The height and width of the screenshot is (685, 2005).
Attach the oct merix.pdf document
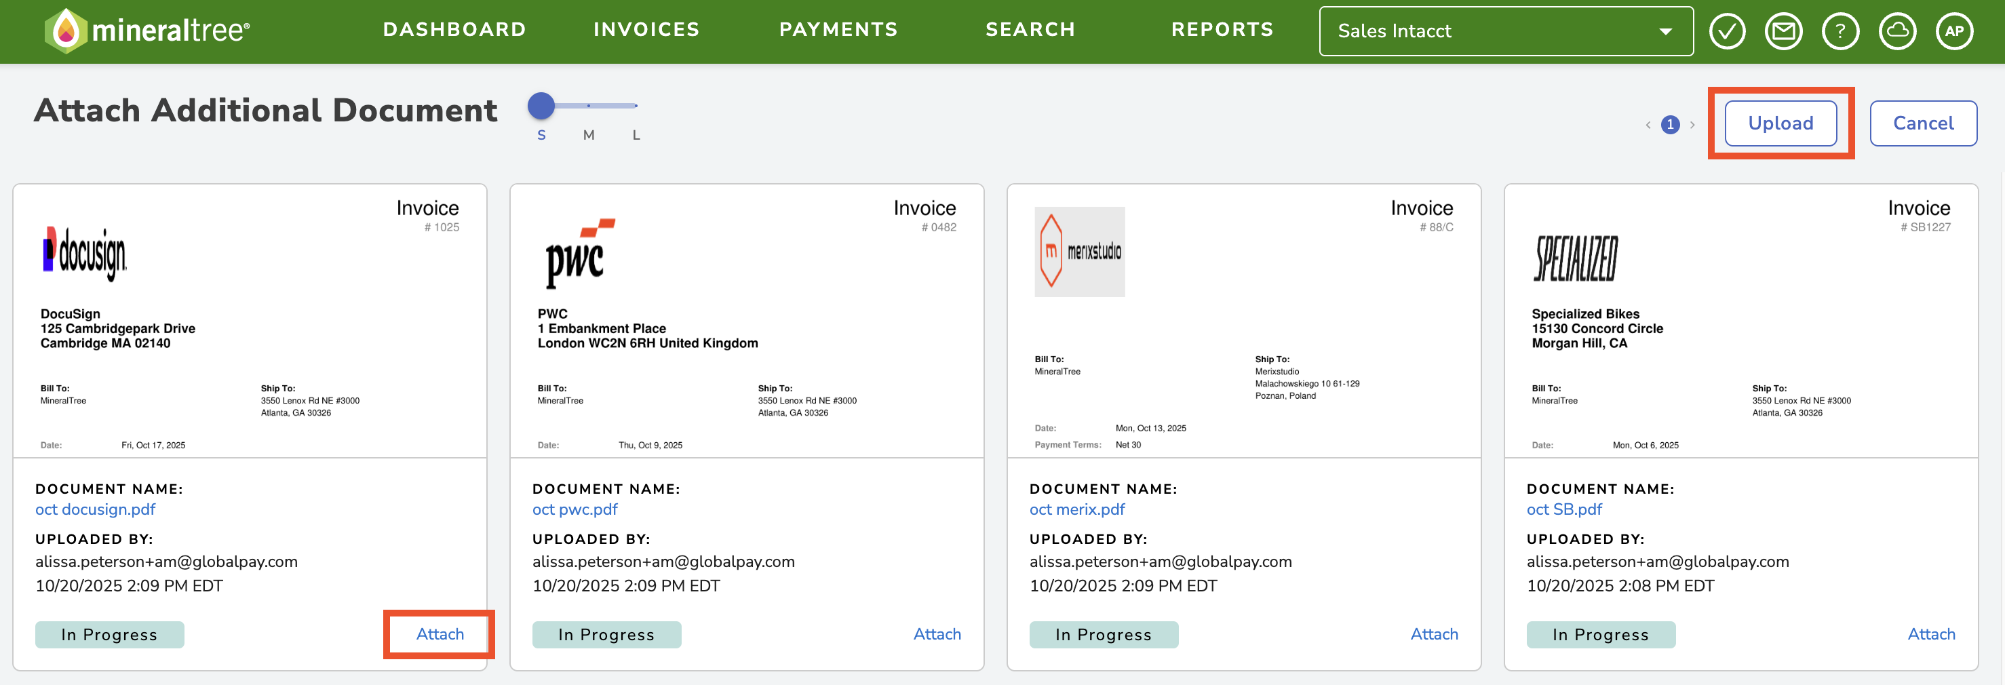pyautogui.click(x=1435, y=633)
